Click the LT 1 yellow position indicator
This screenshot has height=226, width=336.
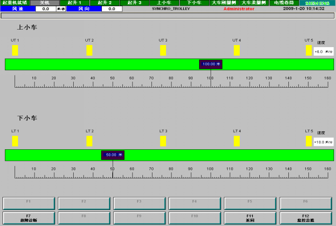click(15, 141)
